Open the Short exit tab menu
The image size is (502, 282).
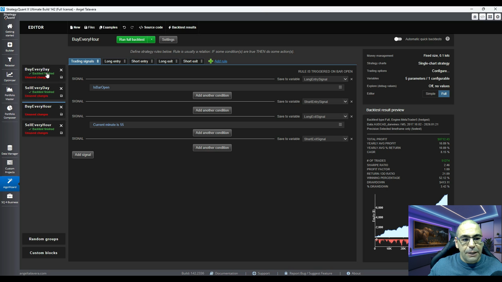click(201, 61)
